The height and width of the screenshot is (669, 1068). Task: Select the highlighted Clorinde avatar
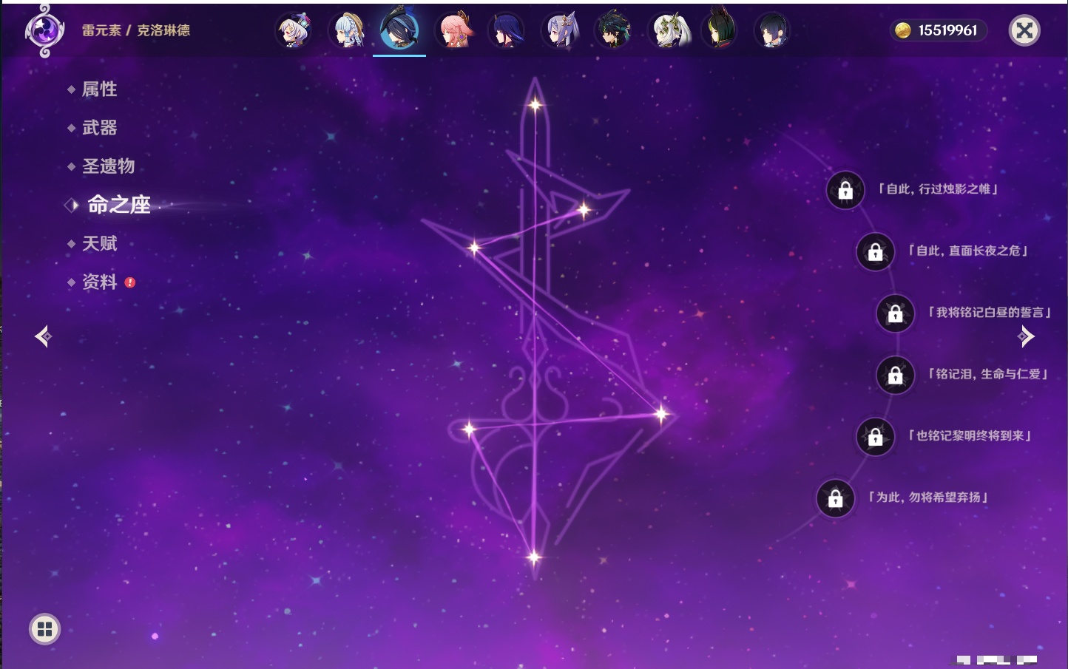[399, 30]
